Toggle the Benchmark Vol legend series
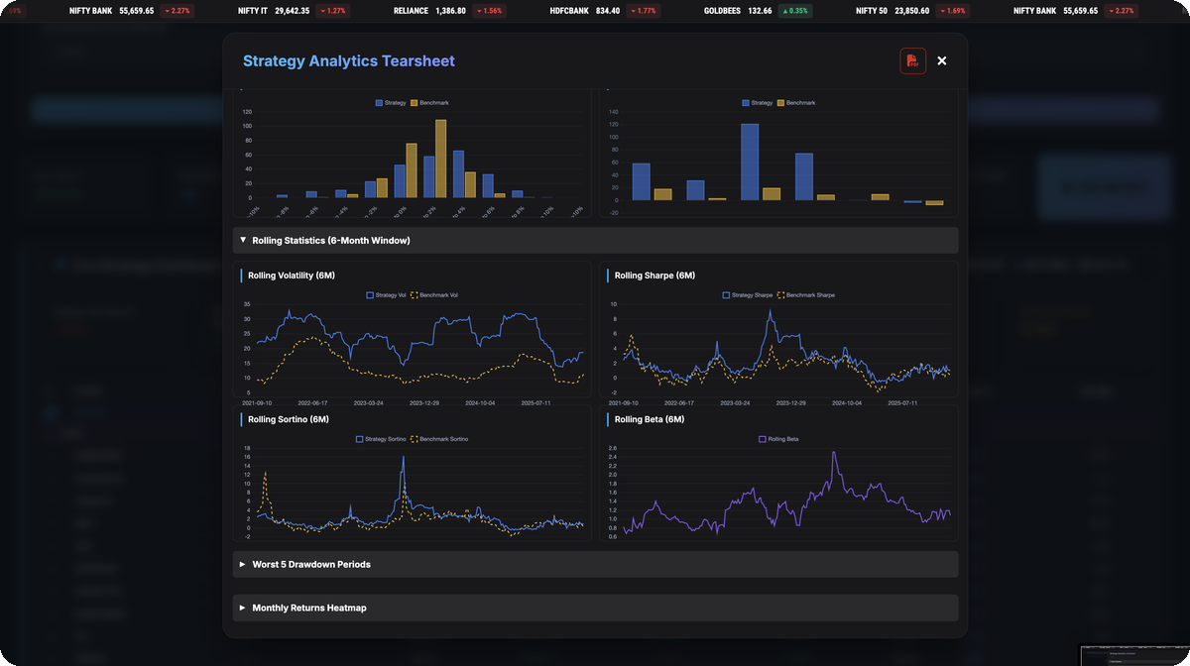This screenshot has width=1190, height=666. [434, 295]
